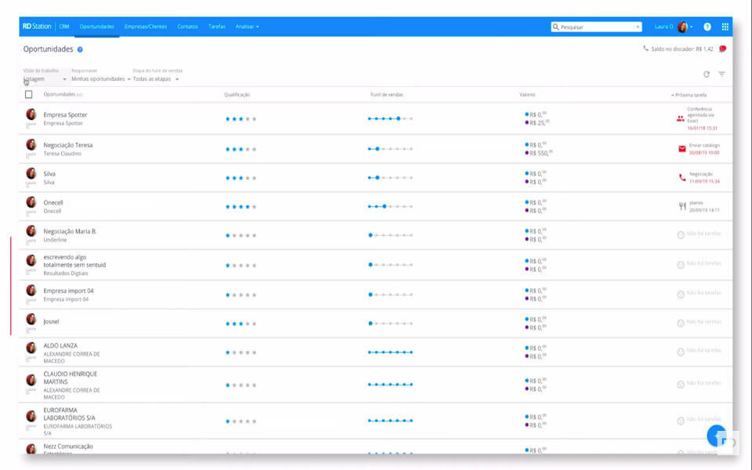Click the funnel stage progress for Onecell
This screenshot has width=752, height=470.
point(390,206)
